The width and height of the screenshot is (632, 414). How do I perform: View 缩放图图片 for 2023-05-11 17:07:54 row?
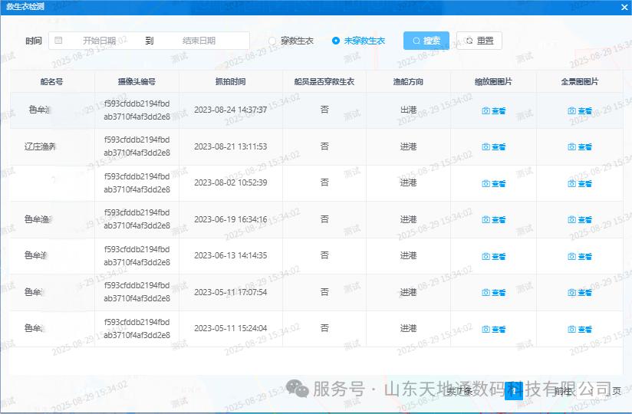493,293
